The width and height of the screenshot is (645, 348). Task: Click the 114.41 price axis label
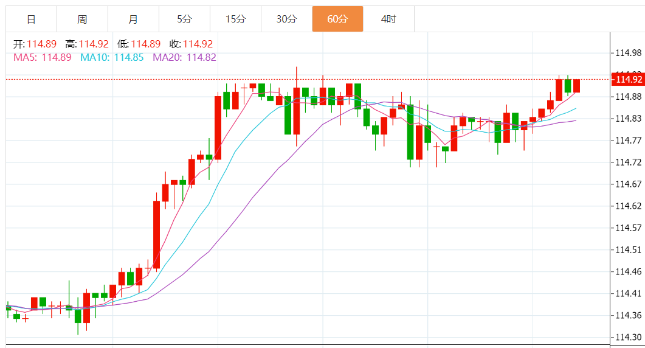(x=628, y=294)
